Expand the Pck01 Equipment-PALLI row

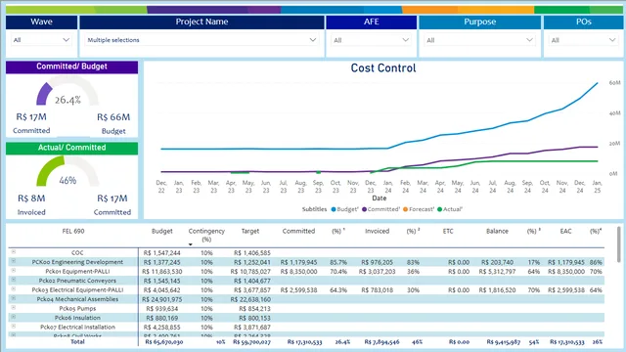pyautogui.click(x=13, y=270)
